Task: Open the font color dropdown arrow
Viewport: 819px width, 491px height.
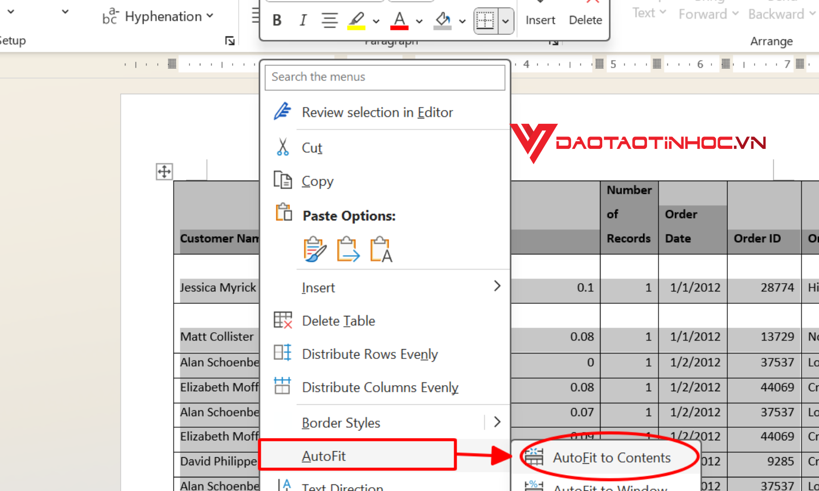Action: [419, 21]
